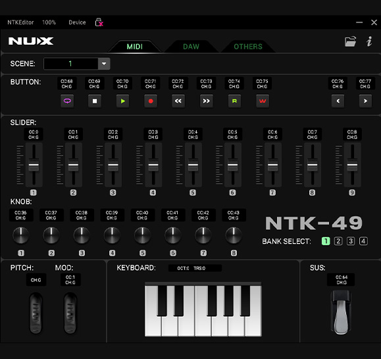
Task: Click the pitch CH:G assignment label
Action: click(x=36, y=280)
